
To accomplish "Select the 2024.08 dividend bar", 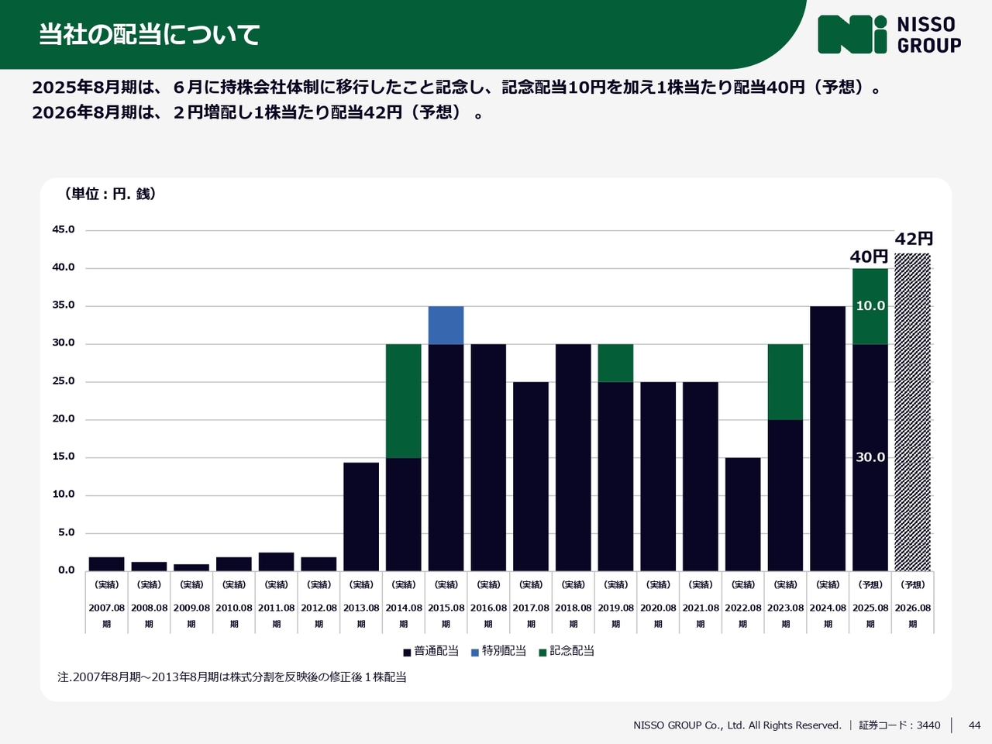I will coord(828,439).
